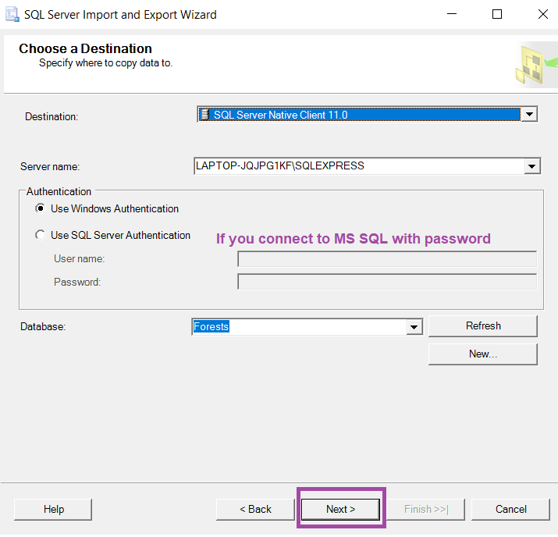Select Use SQL Server Authentication
The image size is (558, 537).
coord(41,236)
